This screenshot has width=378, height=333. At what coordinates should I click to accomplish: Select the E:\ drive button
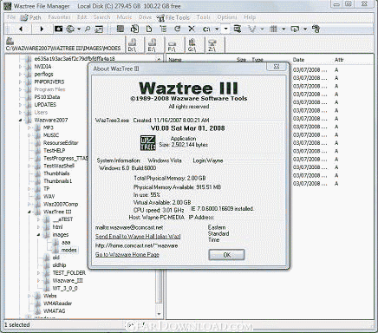point(152,45)
